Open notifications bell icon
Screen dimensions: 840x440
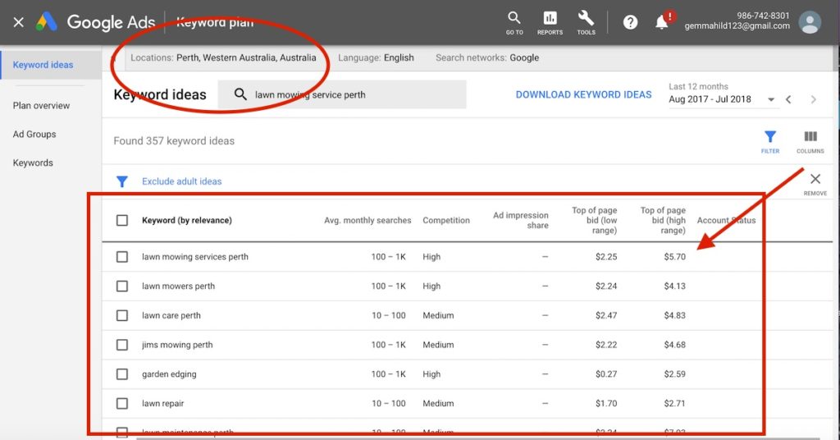click(x=662, y=22)
